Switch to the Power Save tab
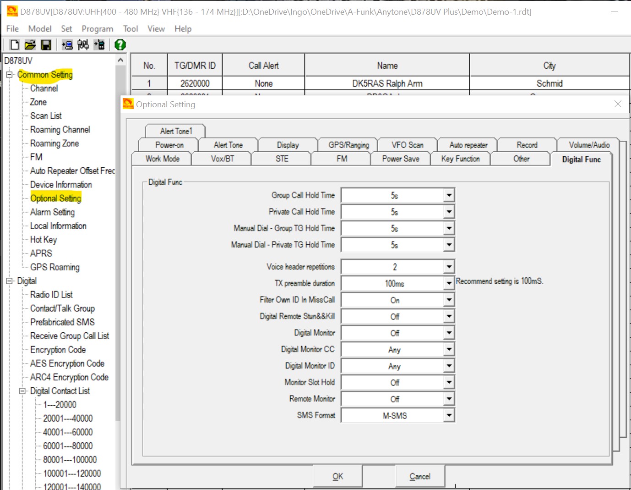The width and height of the screenshot is (631, 490). [x=401, y=159]
